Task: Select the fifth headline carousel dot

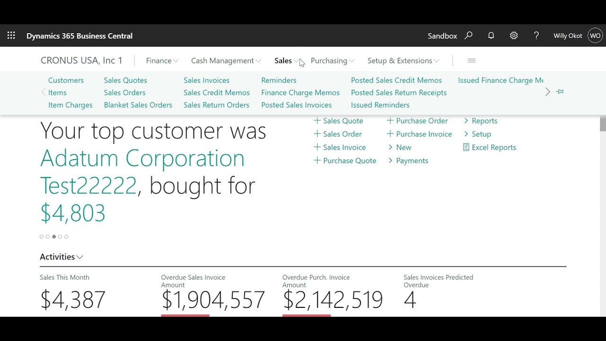Action: click(x=66, y=236)
